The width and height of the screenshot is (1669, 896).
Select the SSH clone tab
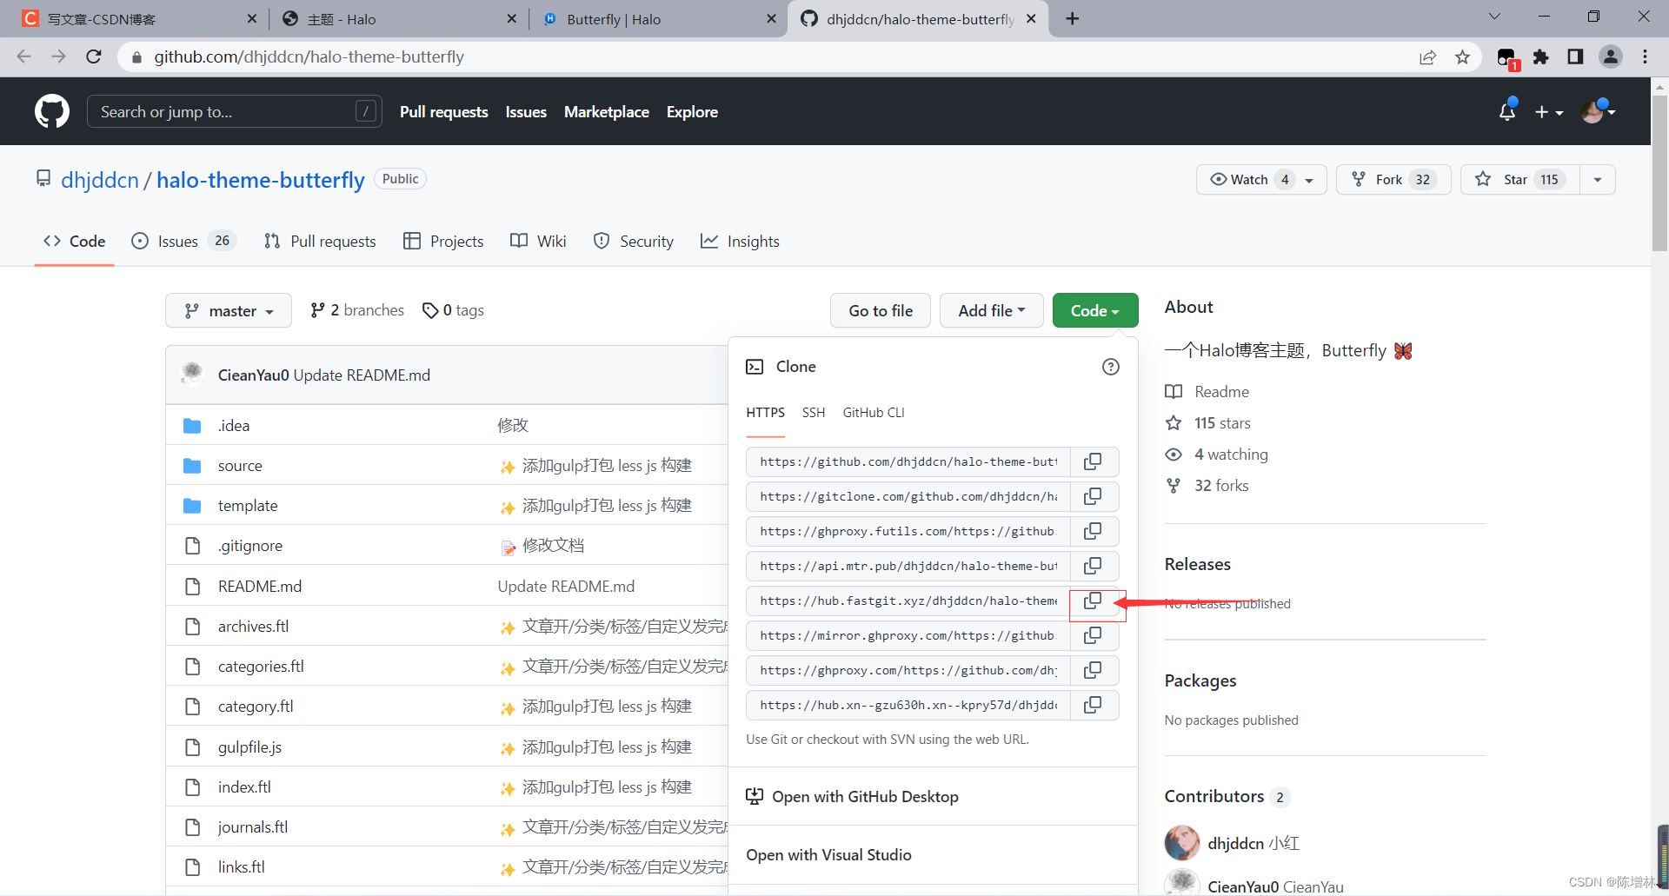click(814, 413)
